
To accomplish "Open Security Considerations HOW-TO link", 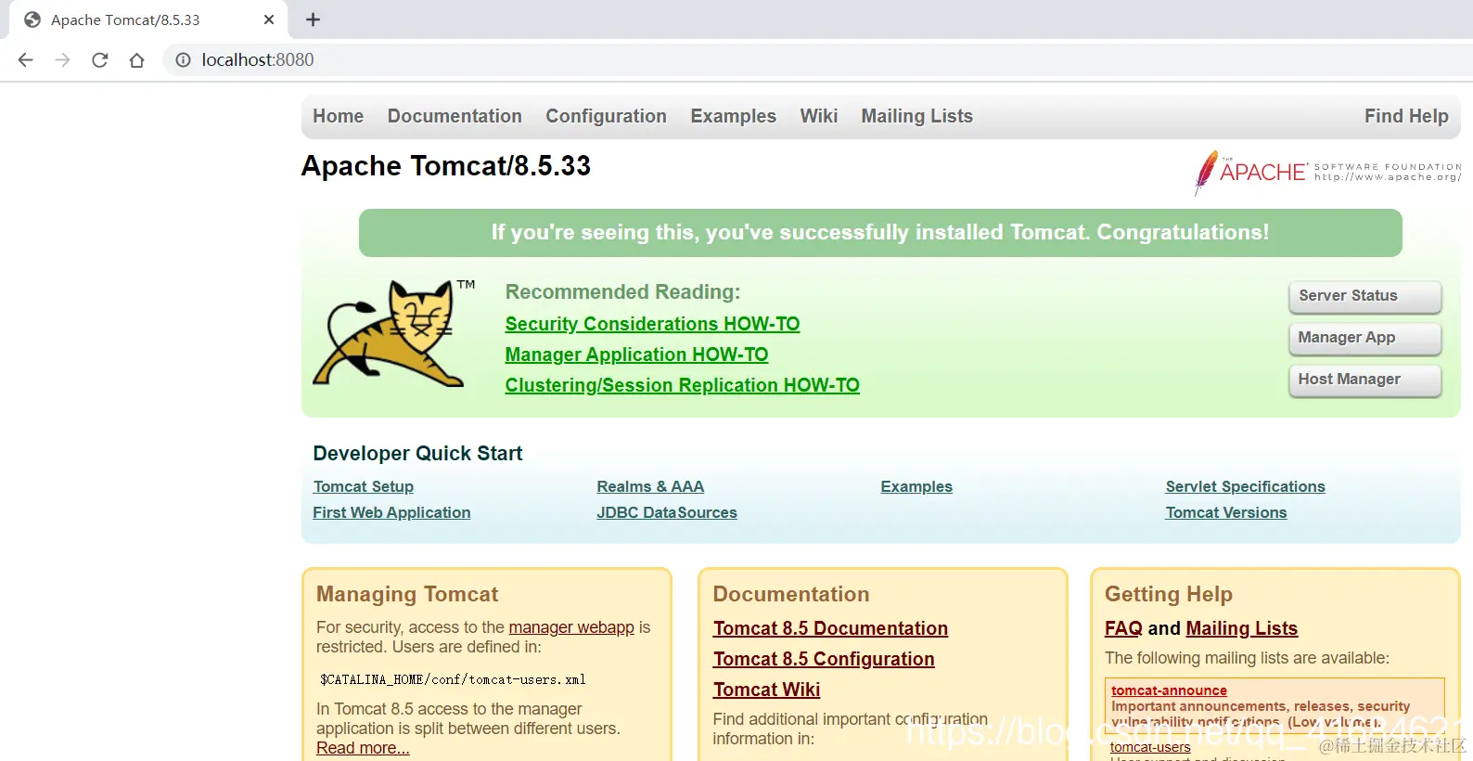I will [652, 324].
